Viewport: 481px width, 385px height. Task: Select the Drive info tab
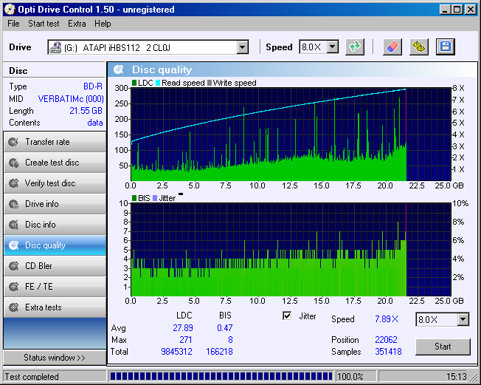point(55,204)
